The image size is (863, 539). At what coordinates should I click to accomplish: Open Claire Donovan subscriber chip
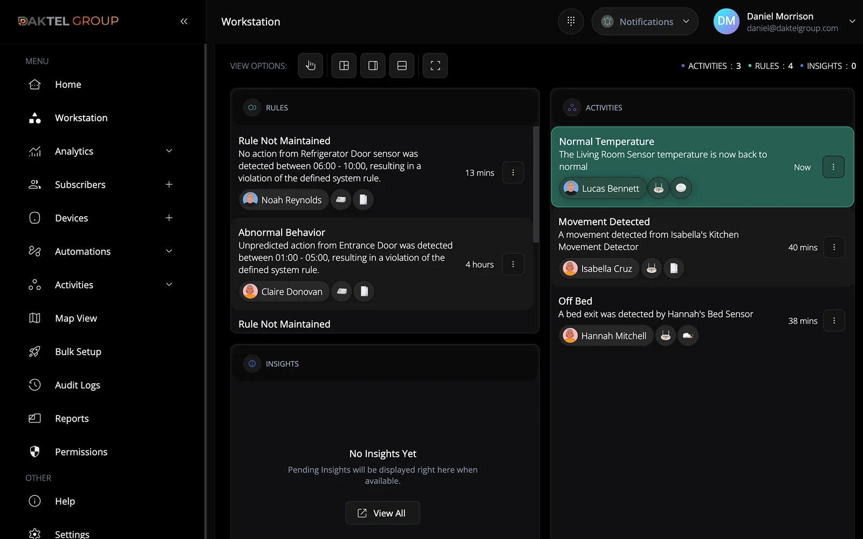[x=284, y=292]
